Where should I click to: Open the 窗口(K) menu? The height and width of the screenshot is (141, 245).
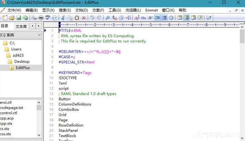pos(168,10)
